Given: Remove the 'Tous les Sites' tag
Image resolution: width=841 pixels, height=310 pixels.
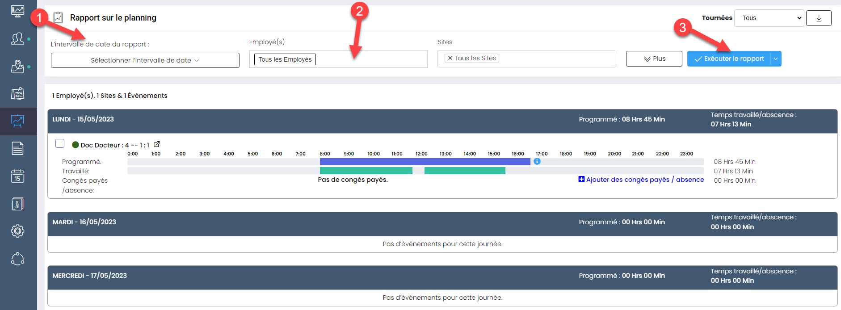Looking at the screenshot, I should click(x=450, y=58).
